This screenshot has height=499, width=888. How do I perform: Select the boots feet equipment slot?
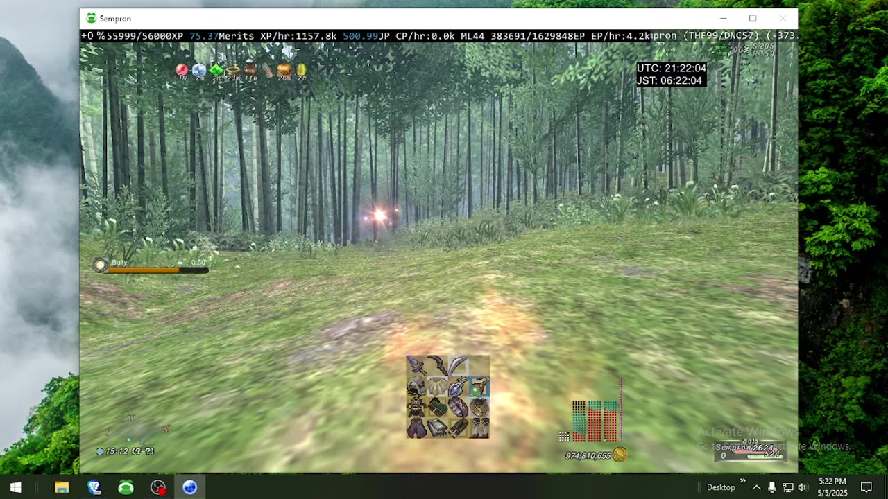(479, 428)
